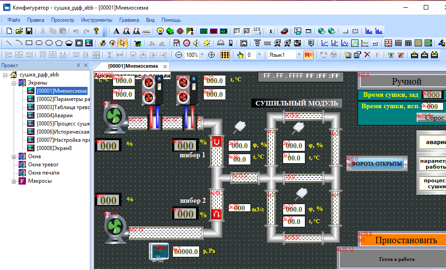Click the zoom in plus icon
This screenshot has width=446, height=270.
(x=211, y=55)
